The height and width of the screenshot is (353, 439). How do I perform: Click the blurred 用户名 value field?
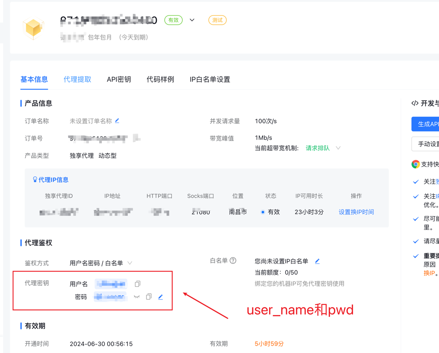(111, 284)
